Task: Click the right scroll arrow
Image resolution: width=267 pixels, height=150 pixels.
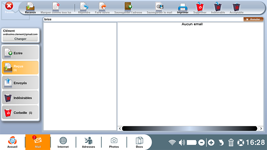Action: [261, 129]
